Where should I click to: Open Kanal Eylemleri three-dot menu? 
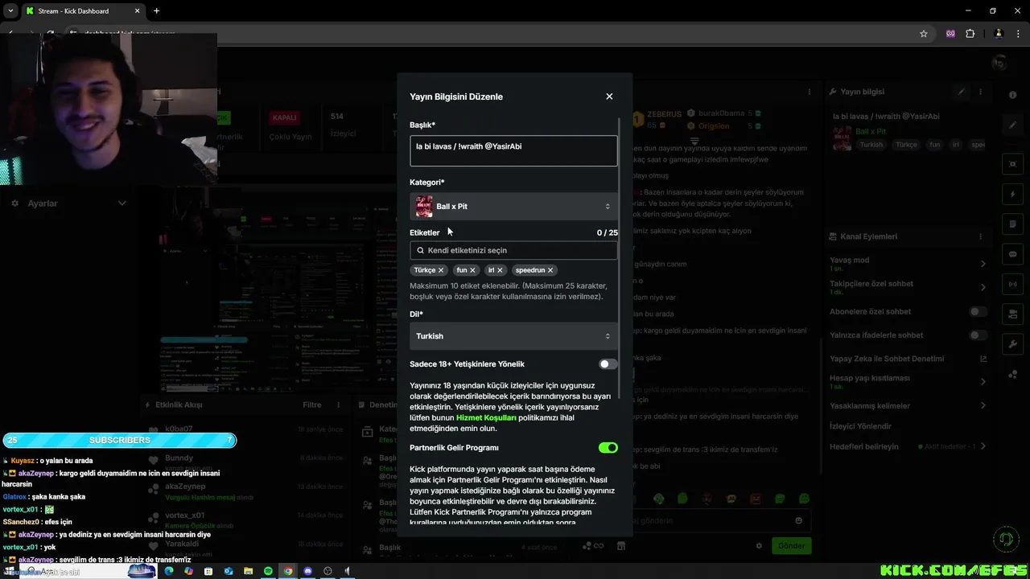point(981,236)
